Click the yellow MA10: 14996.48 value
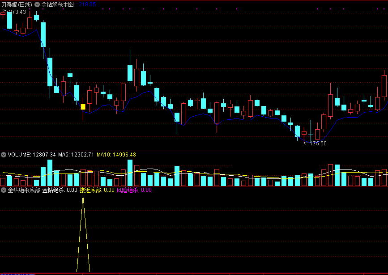 point(116,155)
